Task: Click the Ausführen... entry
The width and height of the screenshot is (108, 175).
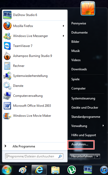Action: (80, 144)
